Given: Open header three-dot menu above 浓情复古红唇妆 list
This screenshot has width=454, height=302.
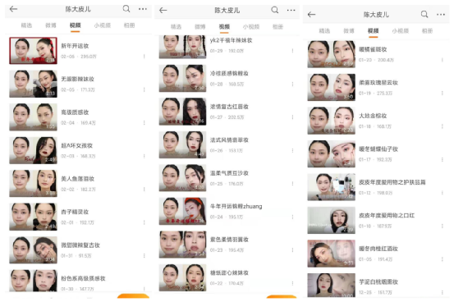Looking at the screenshot, I should pyautogui.click(x=291, y=11).
